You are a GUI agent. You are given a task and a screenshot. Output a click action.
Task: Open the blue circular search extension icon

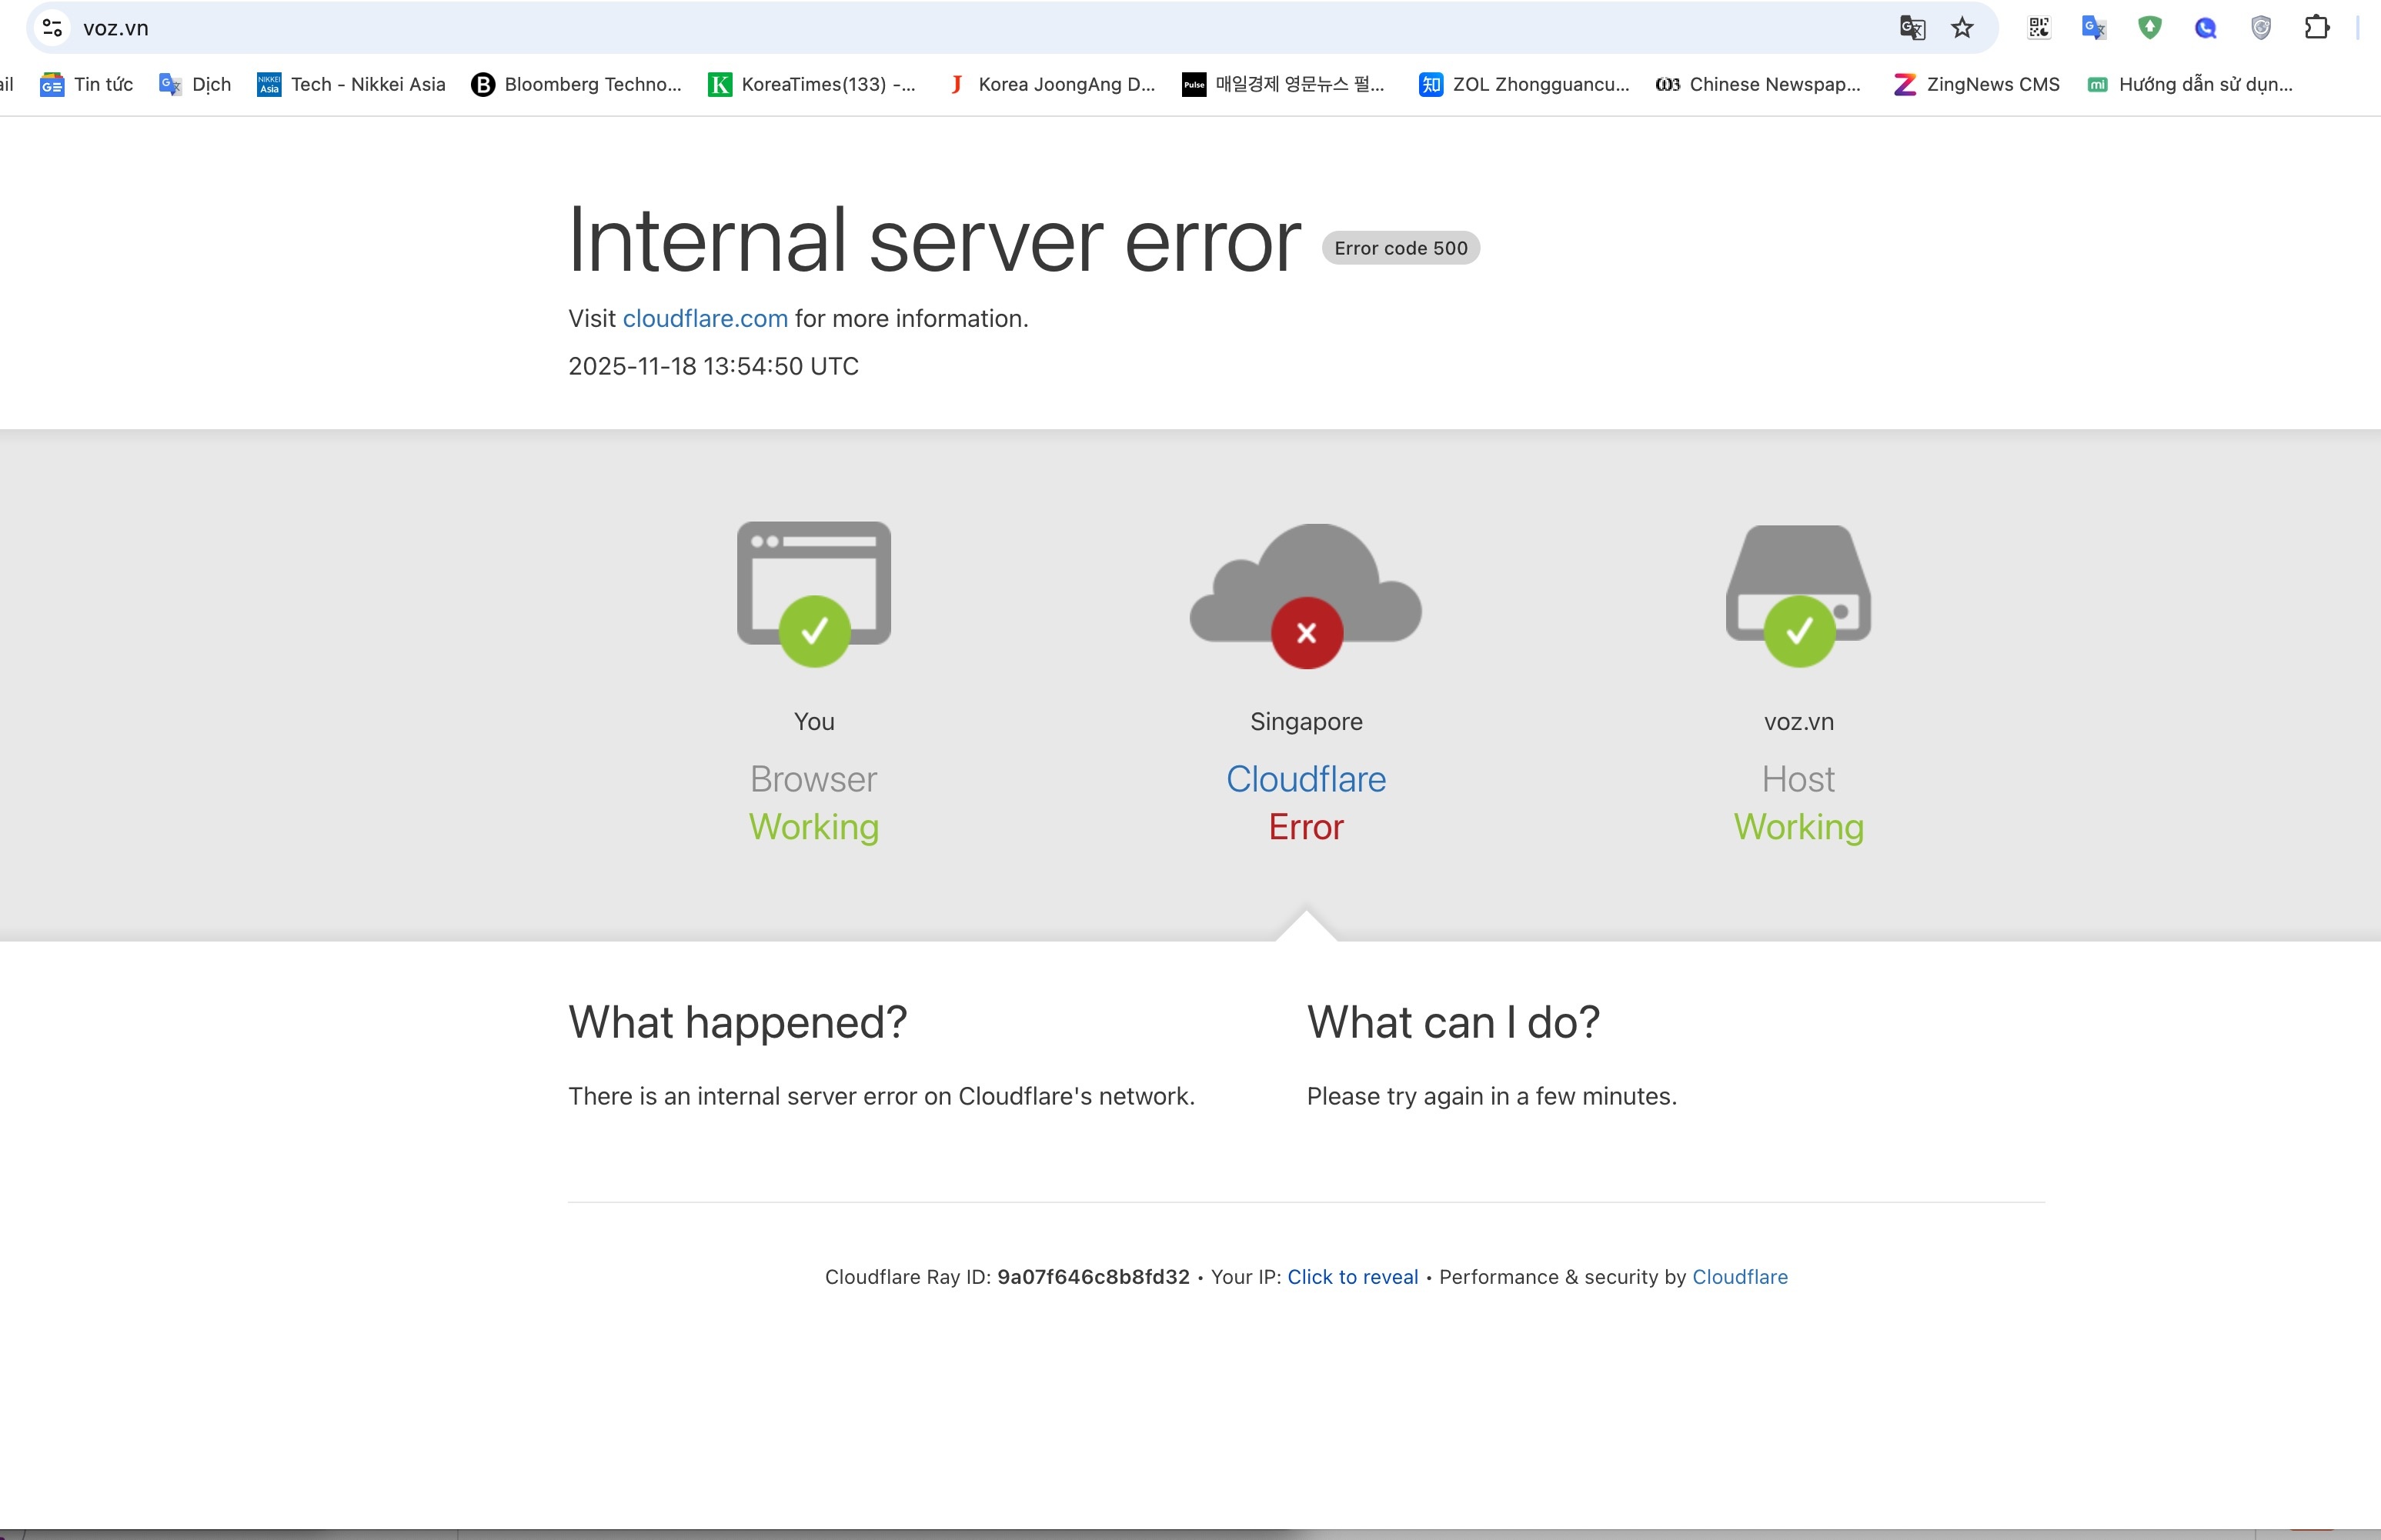point(2205,28)
